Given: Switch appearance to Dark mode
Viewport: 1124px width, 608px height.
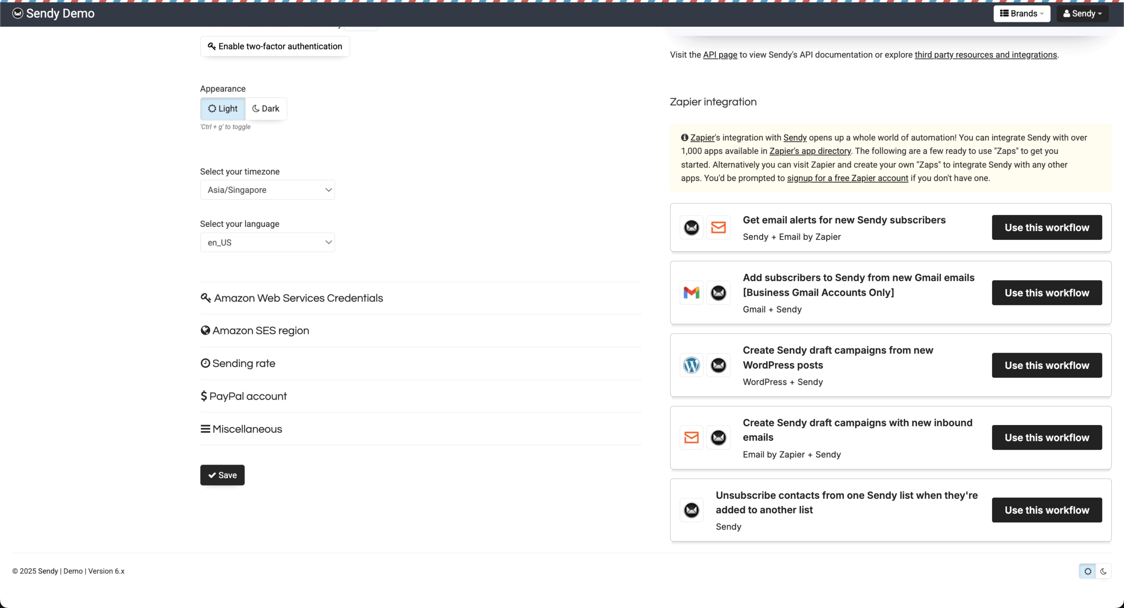Looking at the screenshot, I should pyautogui.click(x=266, y=108).
